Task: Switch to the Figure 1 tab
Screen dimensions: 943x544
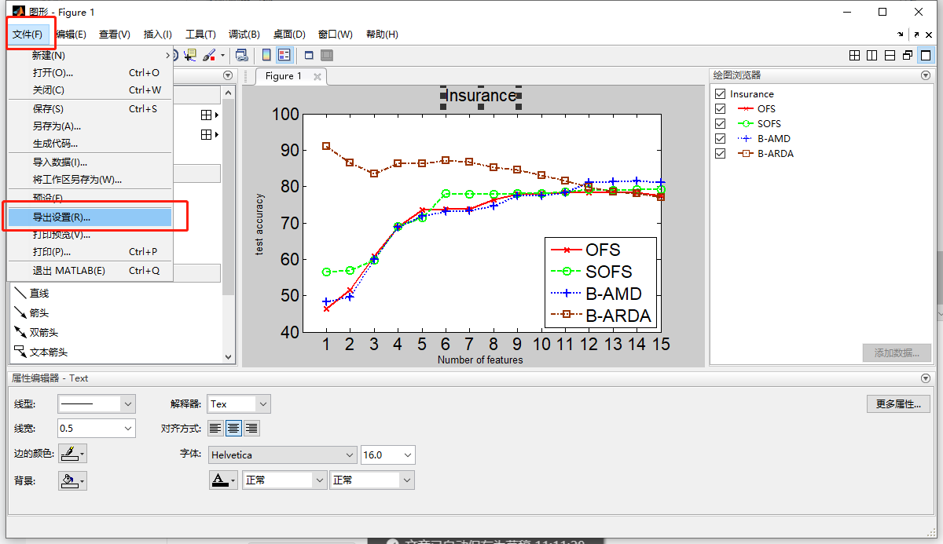Action: pos(284,76)
